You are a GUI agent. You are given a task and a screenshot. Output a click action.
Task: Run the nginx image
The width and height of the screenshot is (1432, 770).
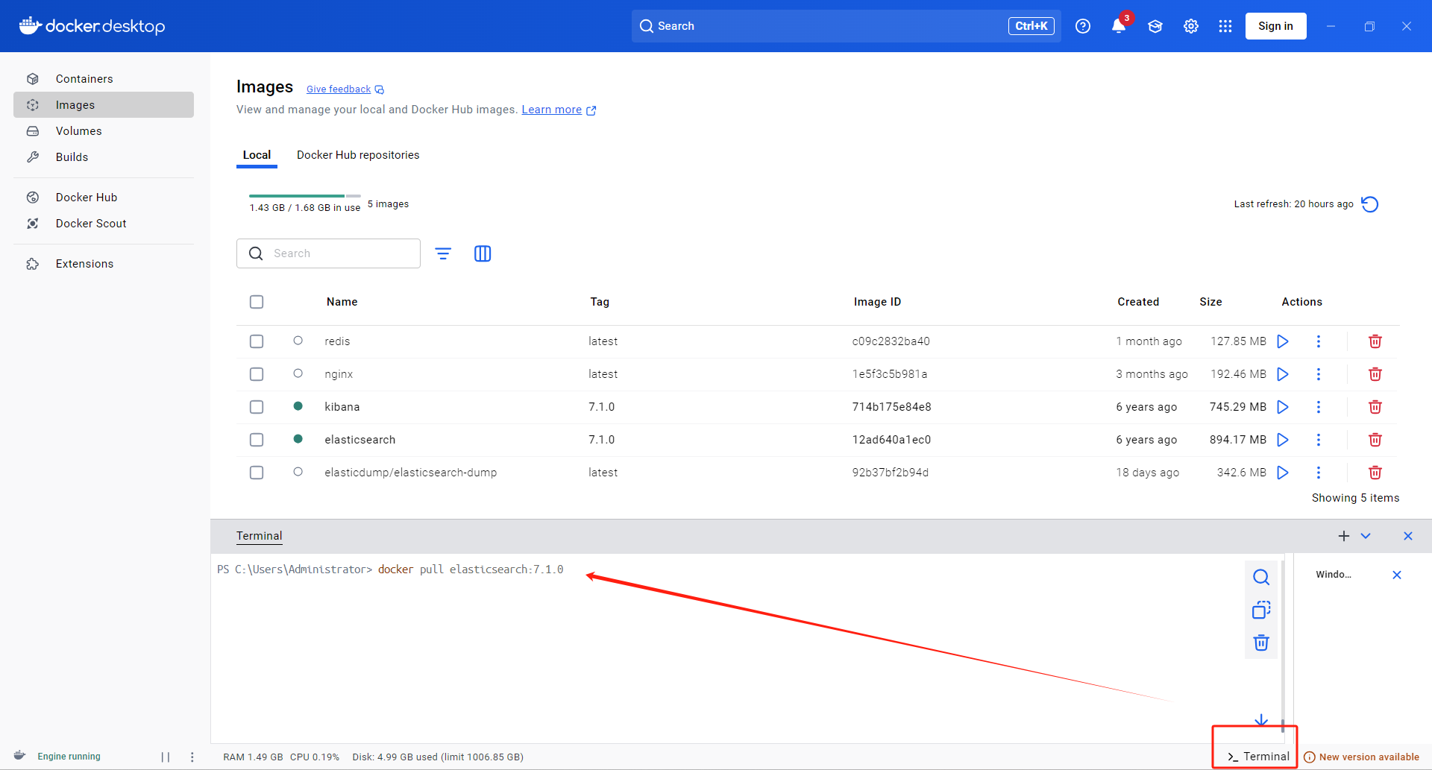[x=1283, y=374]
